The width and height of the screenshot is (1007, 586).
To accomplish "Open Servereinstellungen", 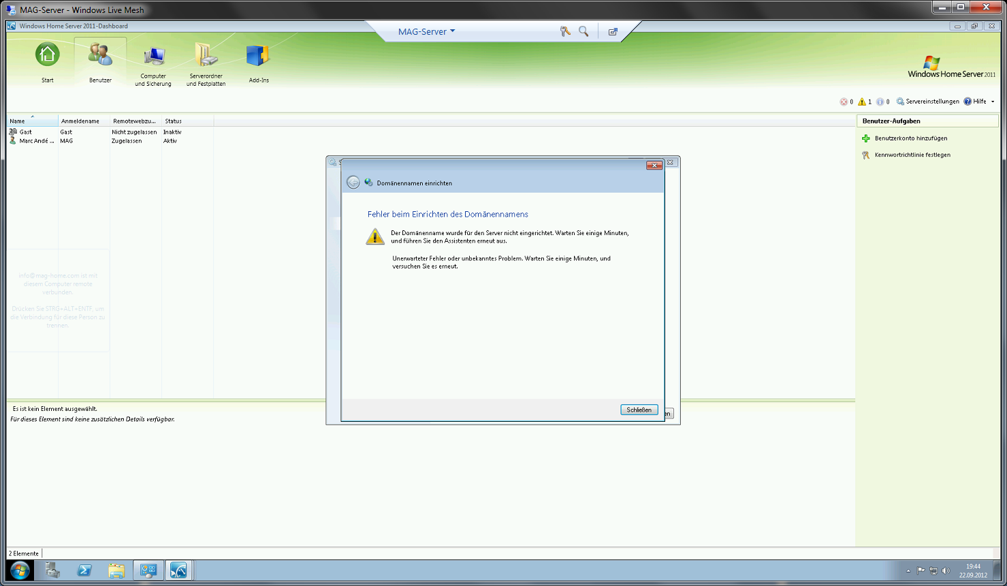I will (927, 102).
